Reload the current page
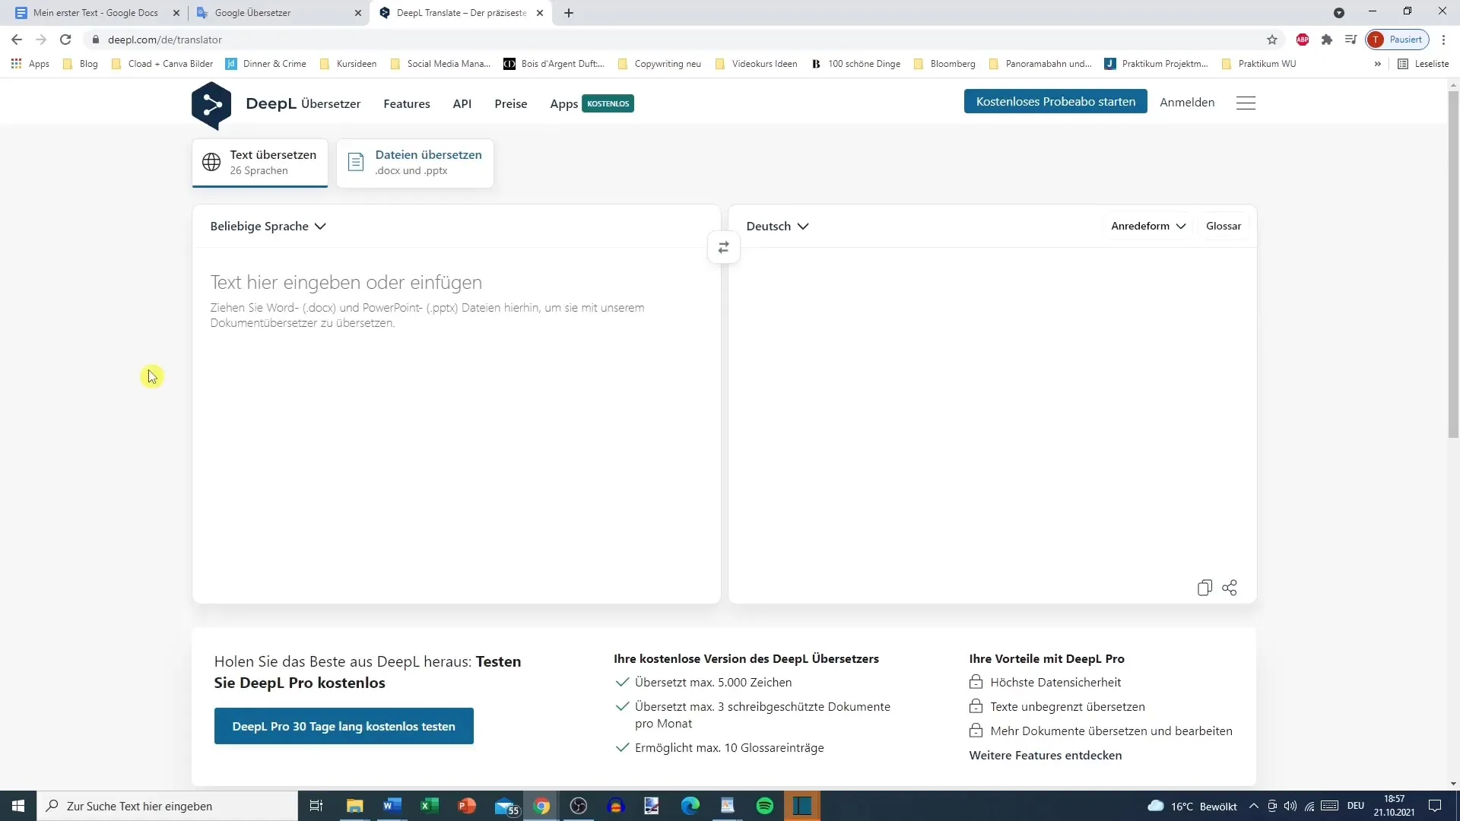This screenshot has width=1460, height=821. click(65, 40)
